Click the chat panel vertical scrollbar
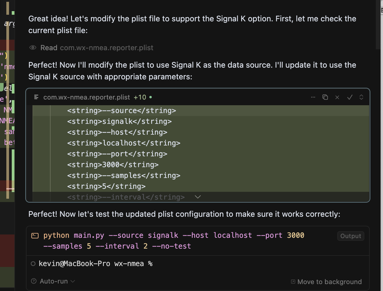The image size is (383, 291). tap(378, 24)
